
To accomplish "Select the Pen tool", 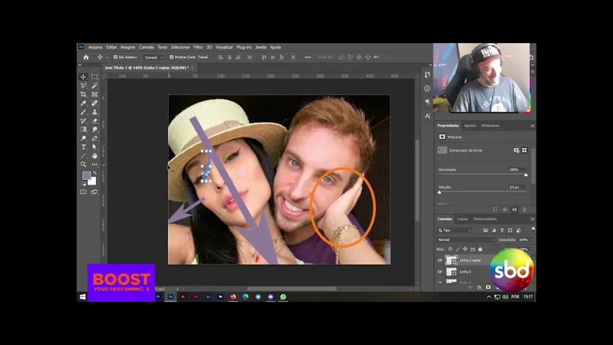I will (x=95, y=138).
